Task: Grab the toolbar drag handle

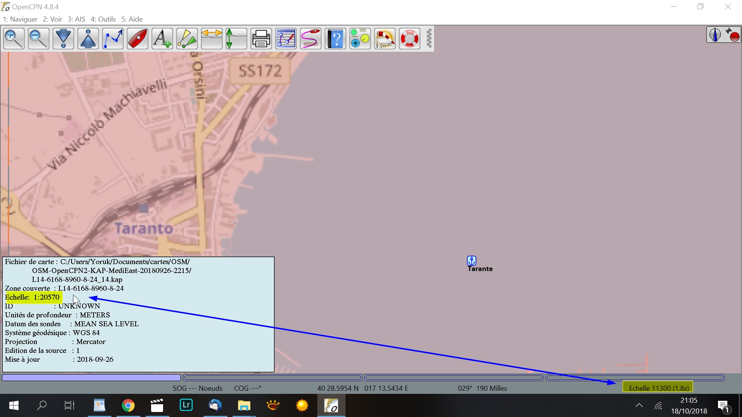Action: click(x=429, y=39)
